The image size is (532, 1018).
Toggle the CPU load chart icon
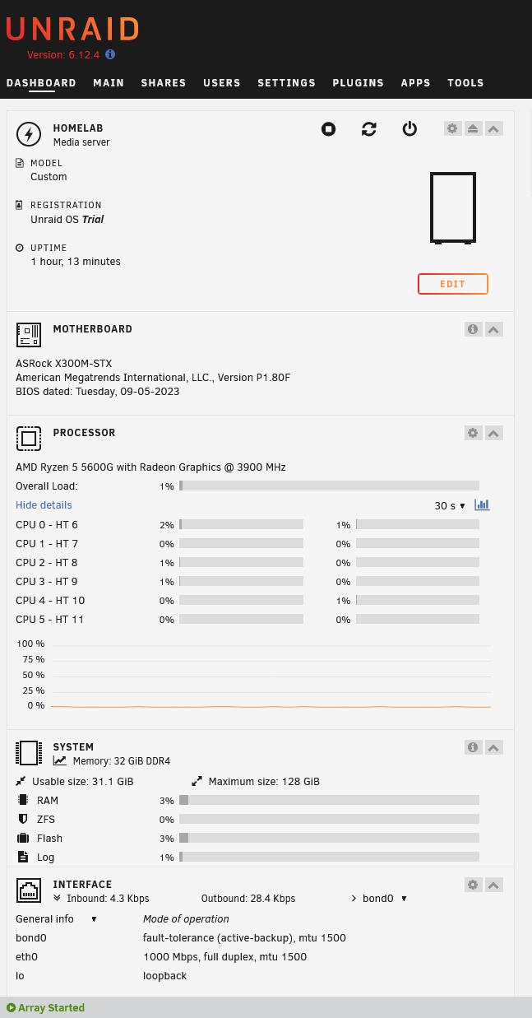(x=482, y=505)
